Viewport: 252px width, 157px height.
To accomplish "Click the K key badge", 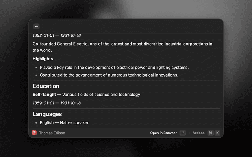I will coord(217,133).
